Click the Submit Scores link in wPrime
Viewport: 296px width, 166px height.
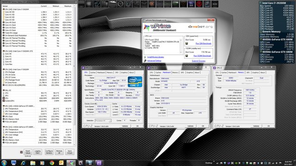tap(198, 61)
